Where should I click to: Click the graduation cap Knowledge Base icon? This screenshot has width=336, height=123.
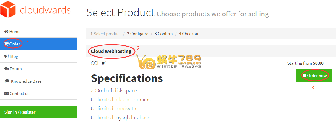pyautogui.click(x=7, y=81)
